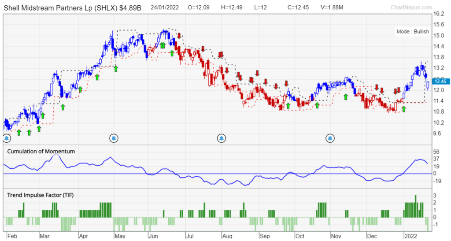Click the Mode : Bullish label
This screenshot has width=451, height=241.
pyautogui.click(x=412, y=32)
